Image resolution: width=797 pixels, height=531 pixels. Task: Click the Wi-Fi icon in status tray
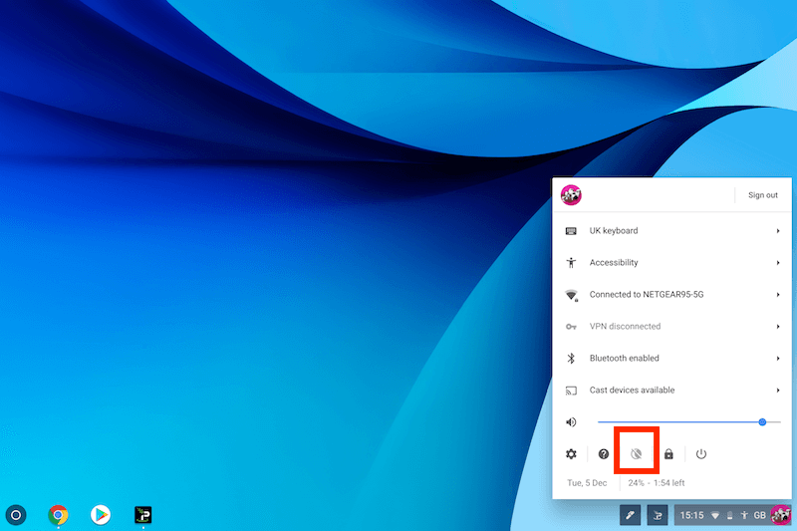click(715, 515)
